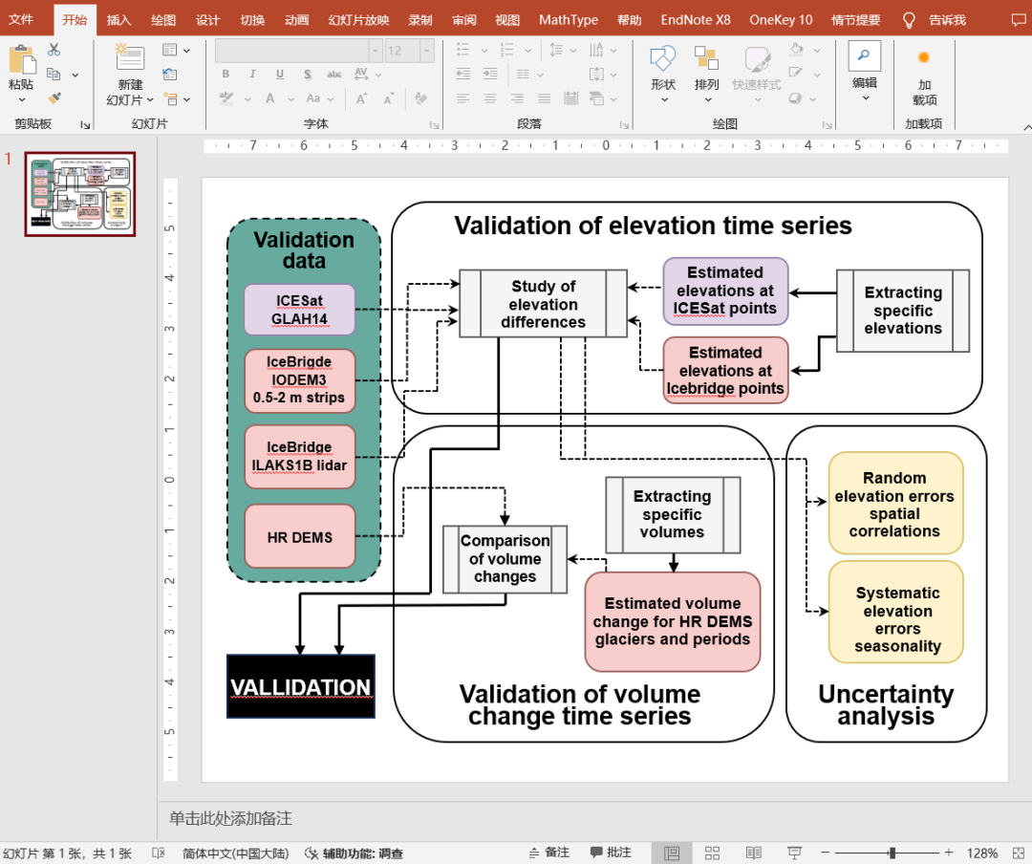Toggle Italic formatting

pos(252,74)
